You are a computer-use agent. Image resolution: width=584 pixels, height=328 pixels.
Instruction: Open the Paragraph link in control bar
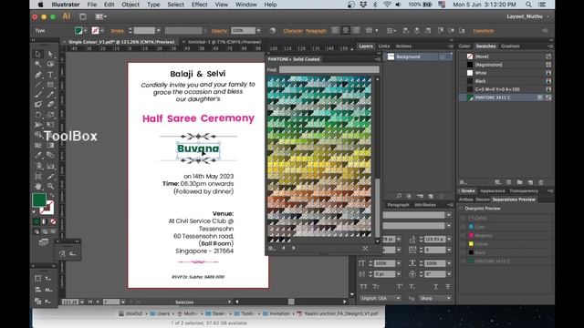tap(316, 31)
